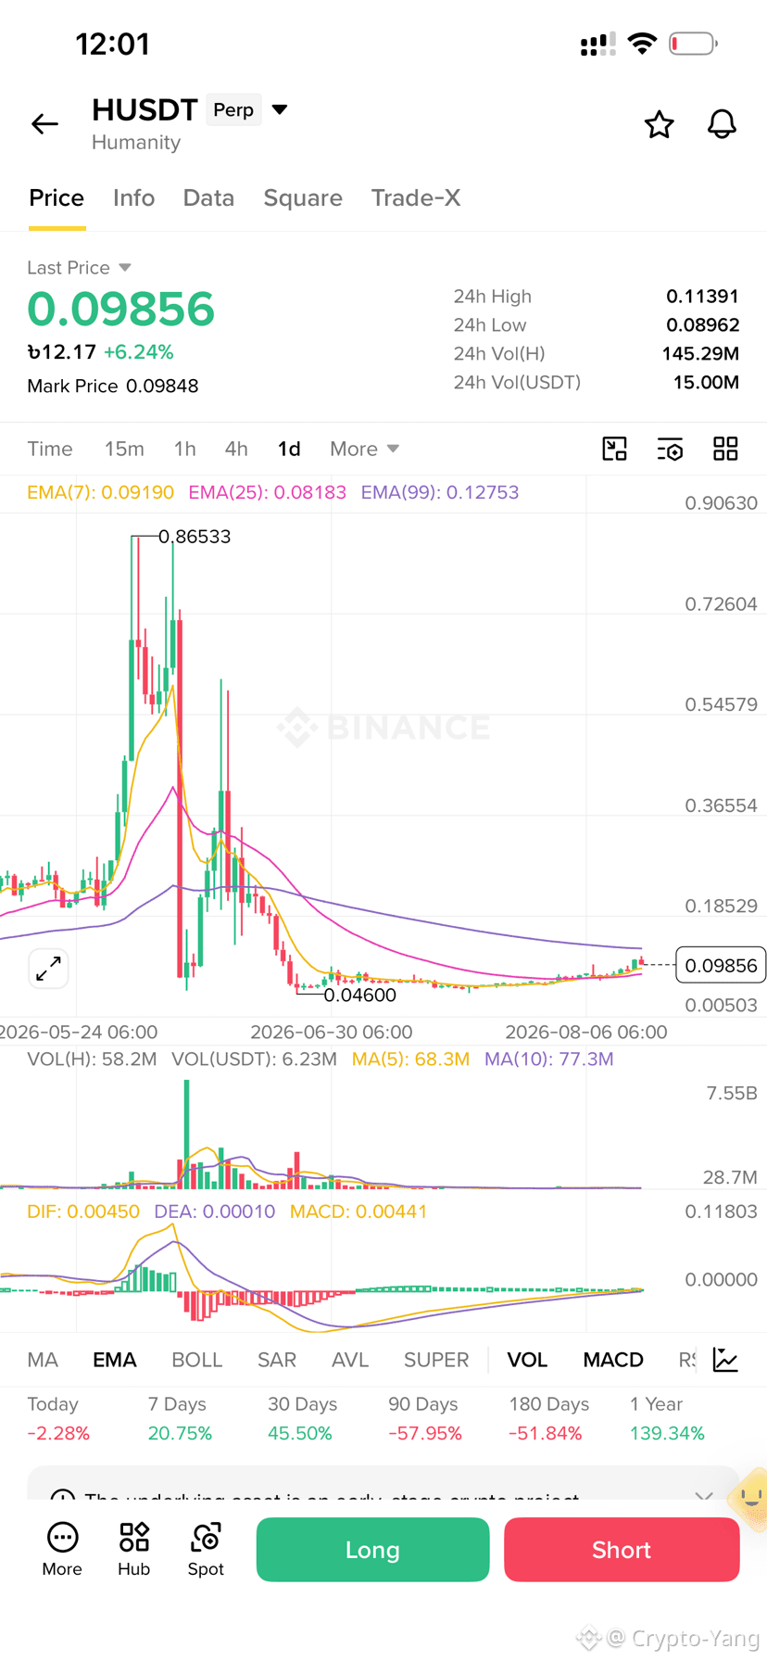Tap the 0.86533 high price label
The height and width of the screenshot is (1661, 767).
(195, 537)
